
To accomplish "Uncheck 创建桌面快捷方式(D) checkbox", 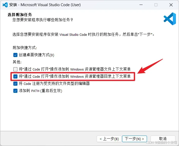I will pos(15,55).
